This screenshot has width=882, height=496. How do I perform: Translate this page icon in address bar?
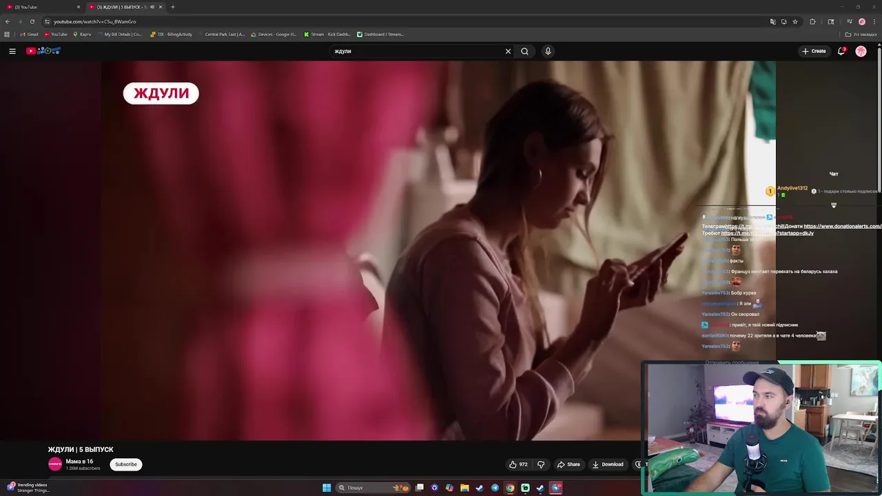tap(772, 21)
